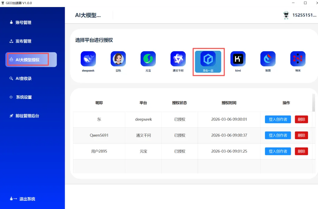This screenshot has height=209, width=318.
Task: Click nickname cell 用户2895
Action: pyautogui.click(x=99, y=151)
